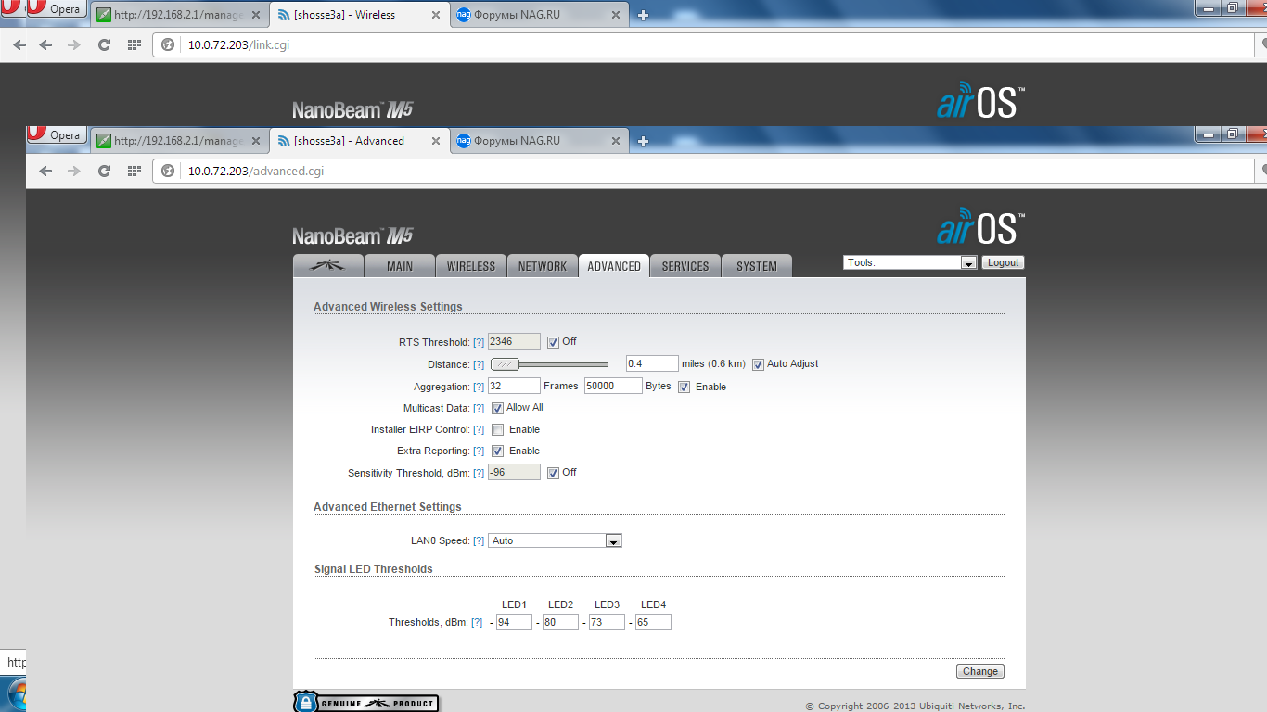Toggle Extra Reporting Enable checkbox
The height and width of the screenshot is (712, 1267).
click(x=497, y=451)
